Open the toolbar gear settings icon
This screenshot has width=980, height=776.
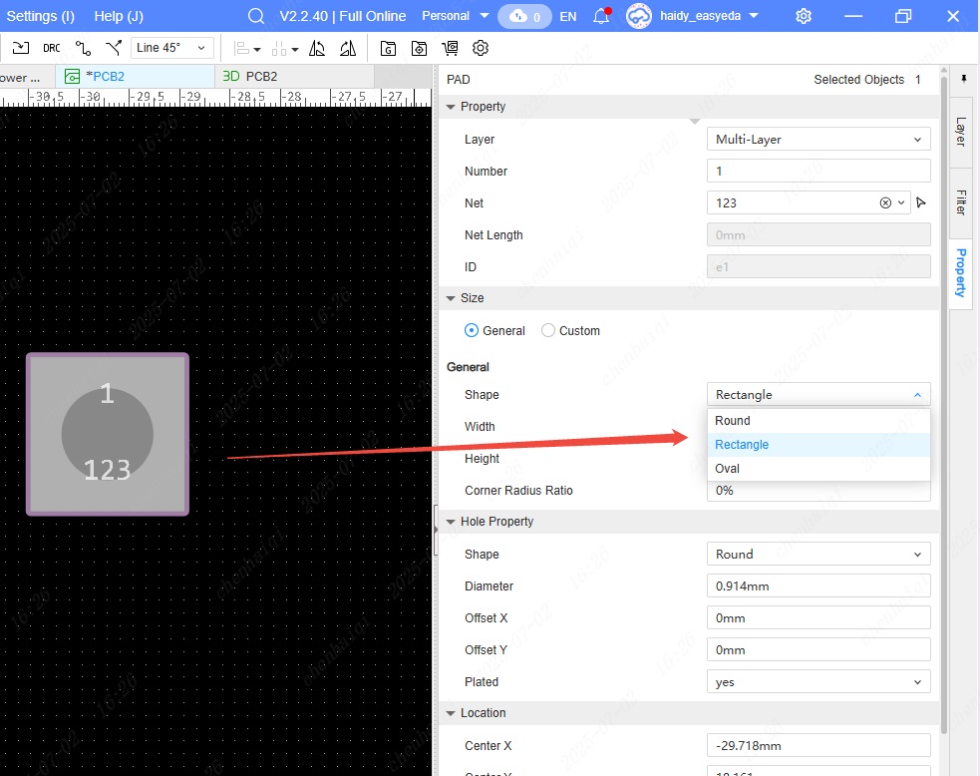481,48
